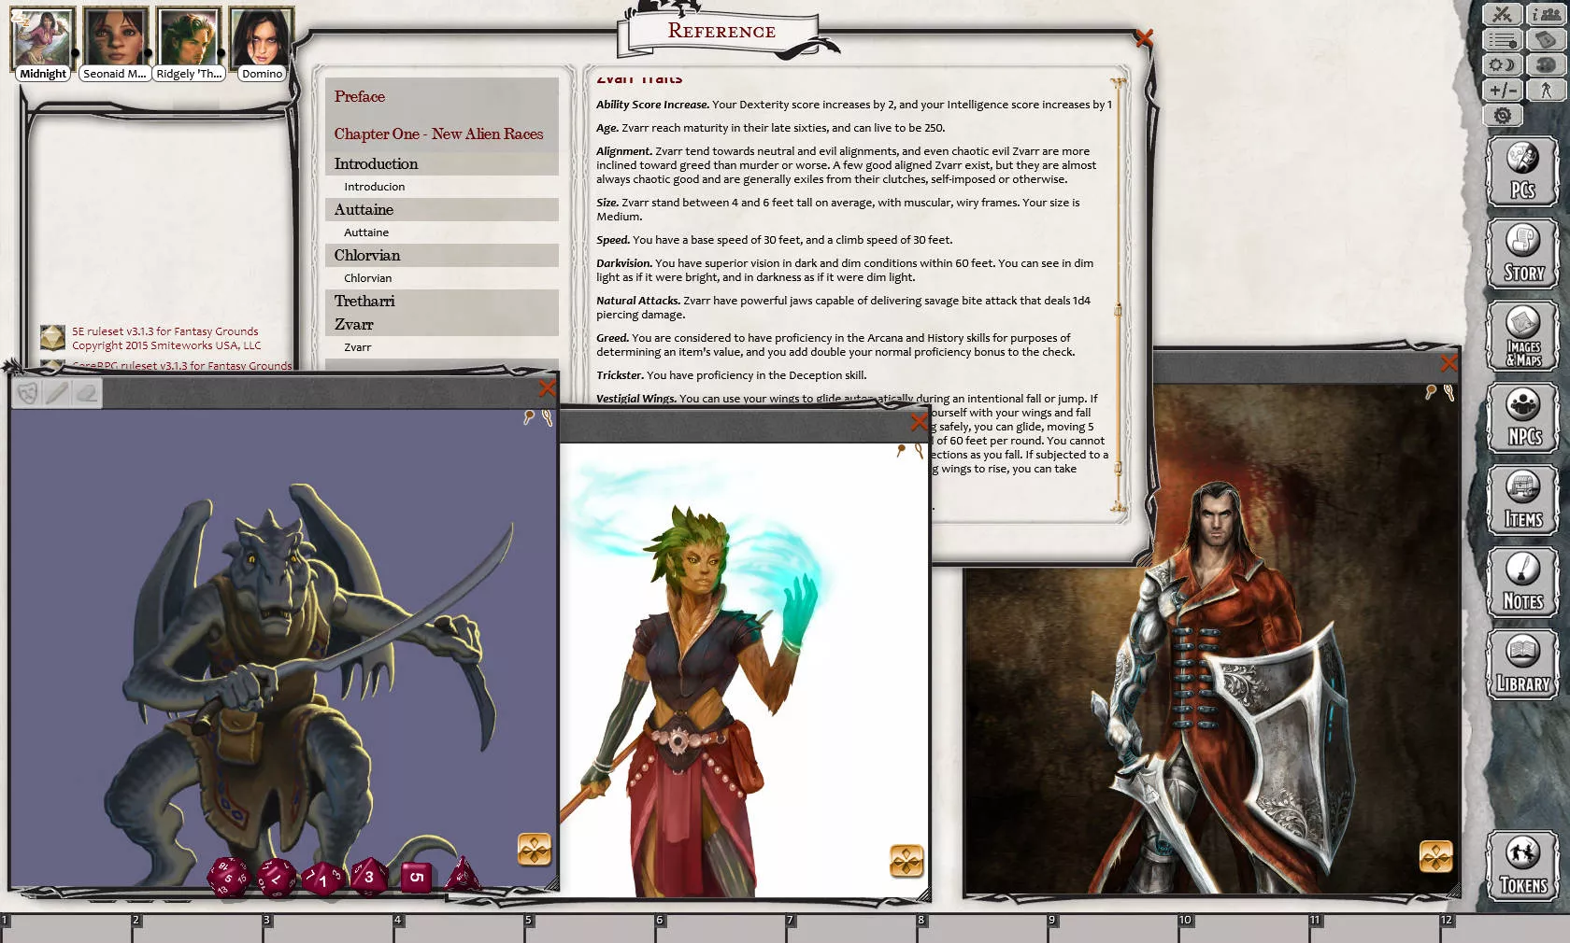Open the Effects running figure icon
The height and width of the screenshot is (943, 1570).
[x=1546, y=90]
